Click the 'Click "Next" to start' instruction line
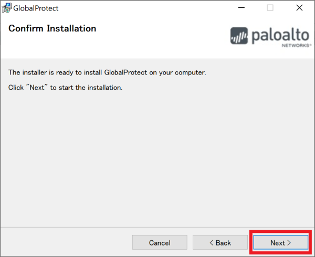 (65, 87)
